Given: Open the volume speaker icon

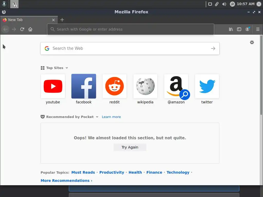Looking at the screenshot, I should click(x=224, y=4).
